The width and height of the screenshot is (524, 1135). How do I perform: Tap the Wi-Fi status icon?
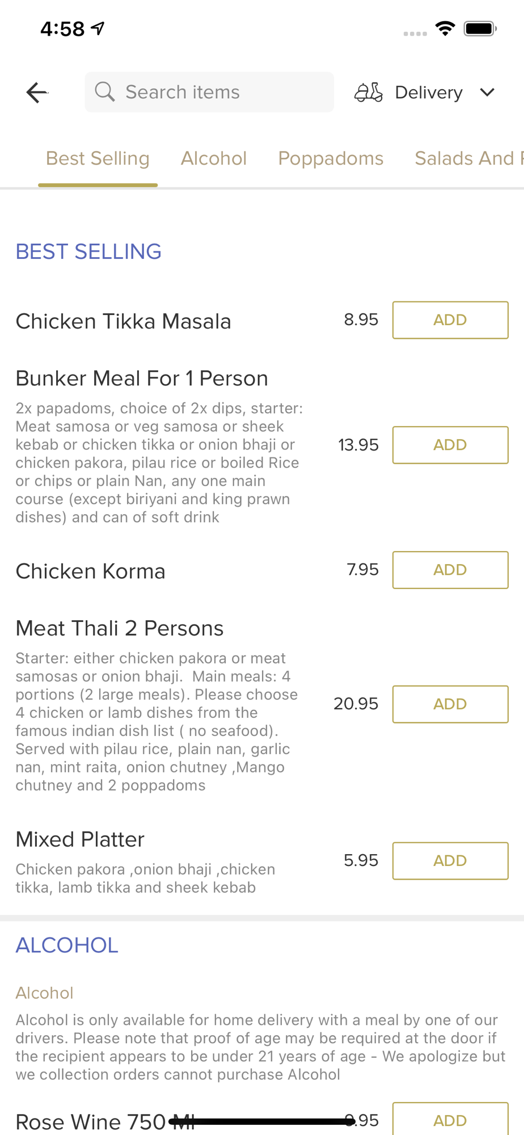(445, 28)
